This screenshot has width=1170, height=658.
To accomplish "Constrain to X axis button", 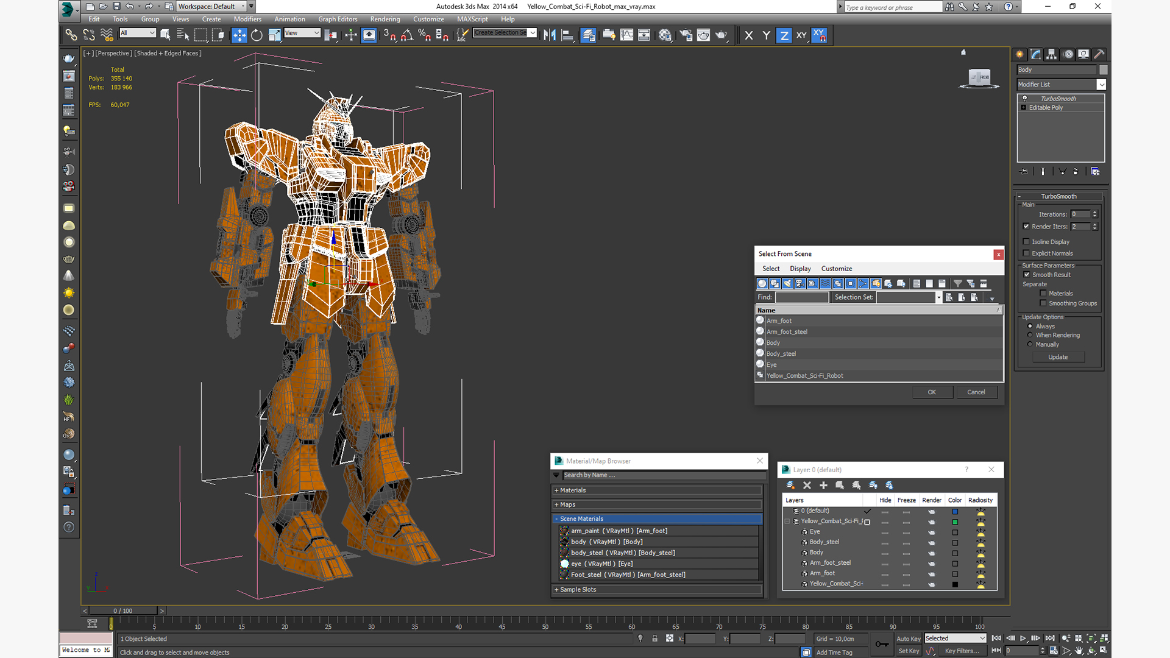I will [749, 35].
